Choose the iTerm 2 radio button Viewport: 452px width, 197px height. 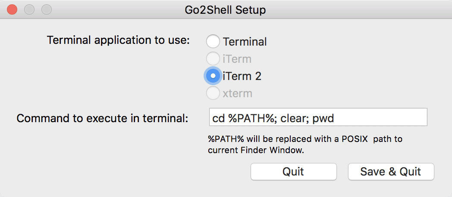(213, 76)
